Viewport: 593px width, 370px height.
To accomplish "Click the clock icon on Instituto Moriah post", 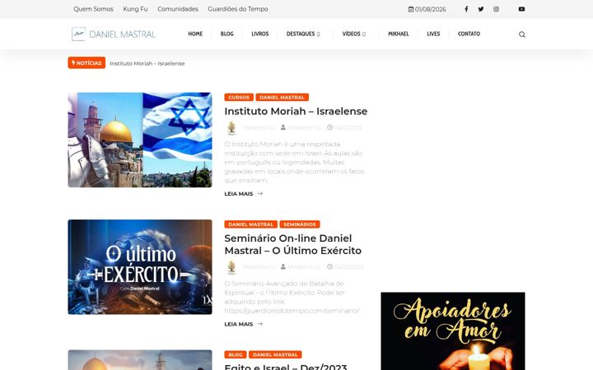I will coord(329,127).
